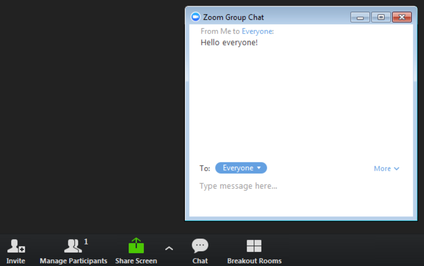
Task: Start sharing with green Share Screen icon
Action: coord(136,245)
